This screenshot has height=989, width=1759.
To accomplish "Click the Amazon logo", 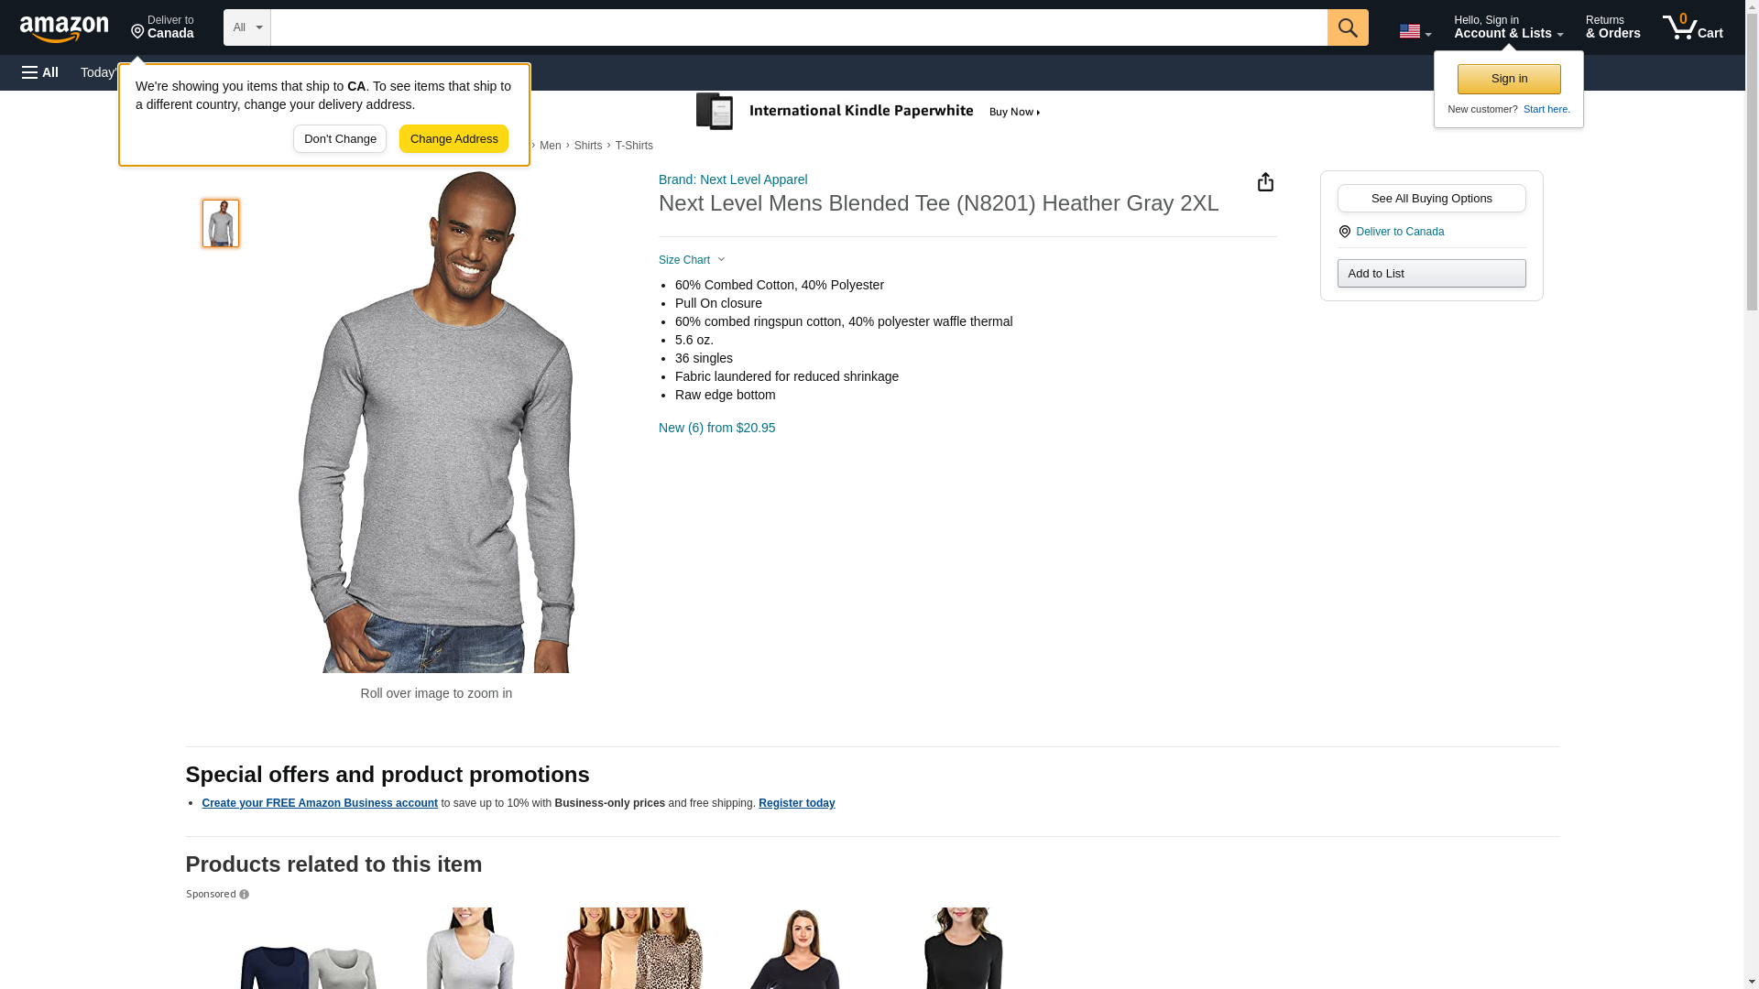I will pyautogui.click(x=64, y=28).
